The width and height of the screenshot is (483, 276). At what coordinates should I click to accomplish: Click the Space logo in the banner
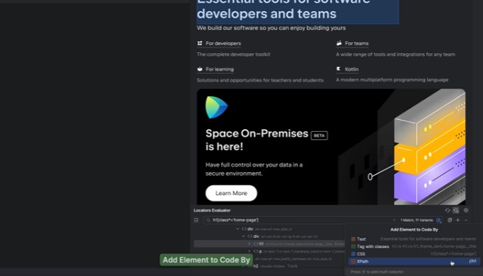217,107
